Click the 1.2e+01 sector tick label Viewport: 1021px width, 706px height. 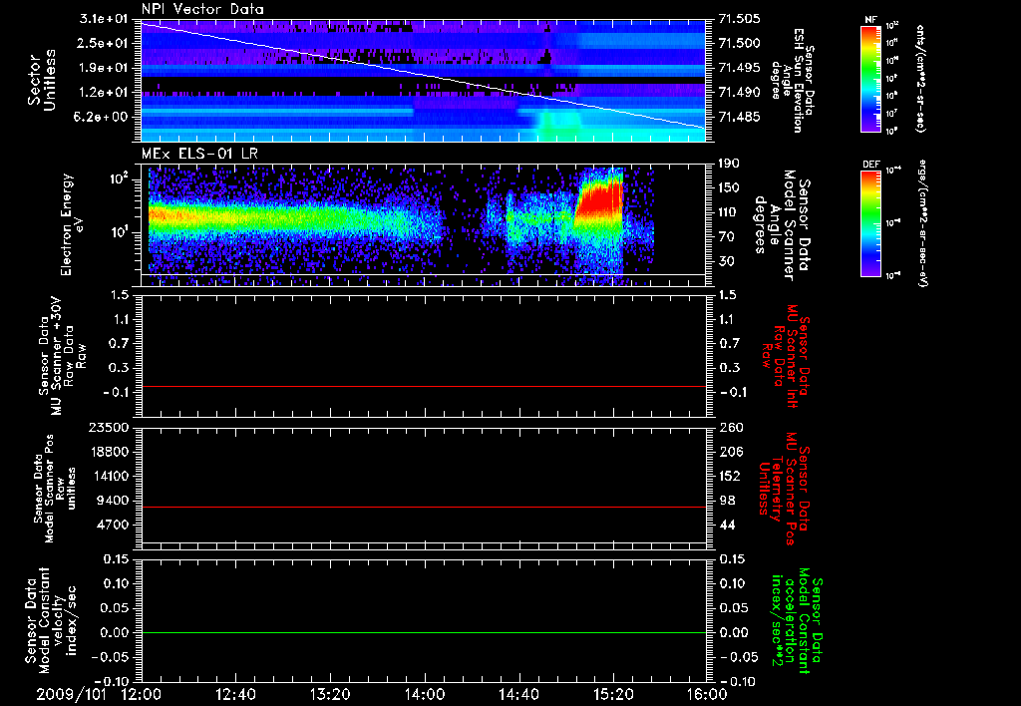pos(104,93)
